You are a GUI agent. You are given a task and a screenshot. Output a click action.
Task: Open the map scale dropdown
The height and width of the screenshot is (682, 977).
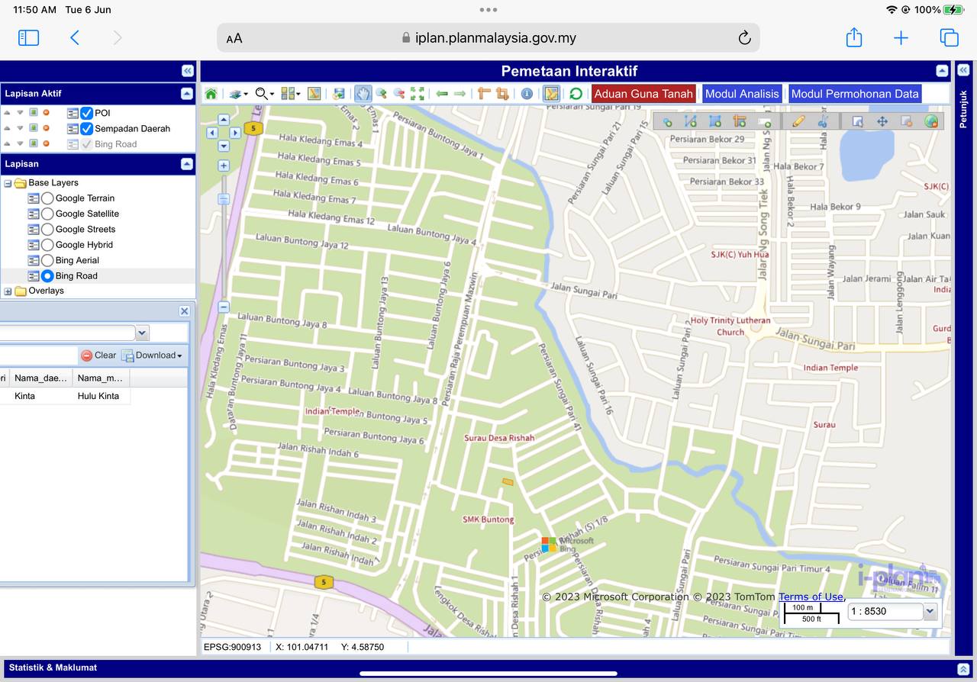pyautogui.click(x=930, y=611)
